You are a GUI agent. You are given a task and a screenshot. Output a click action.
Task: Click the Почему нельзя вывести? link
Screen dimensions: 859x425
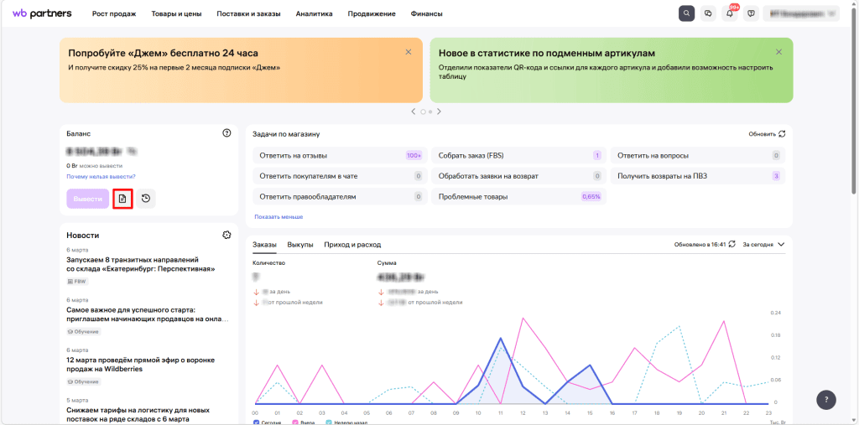point(101,177)
